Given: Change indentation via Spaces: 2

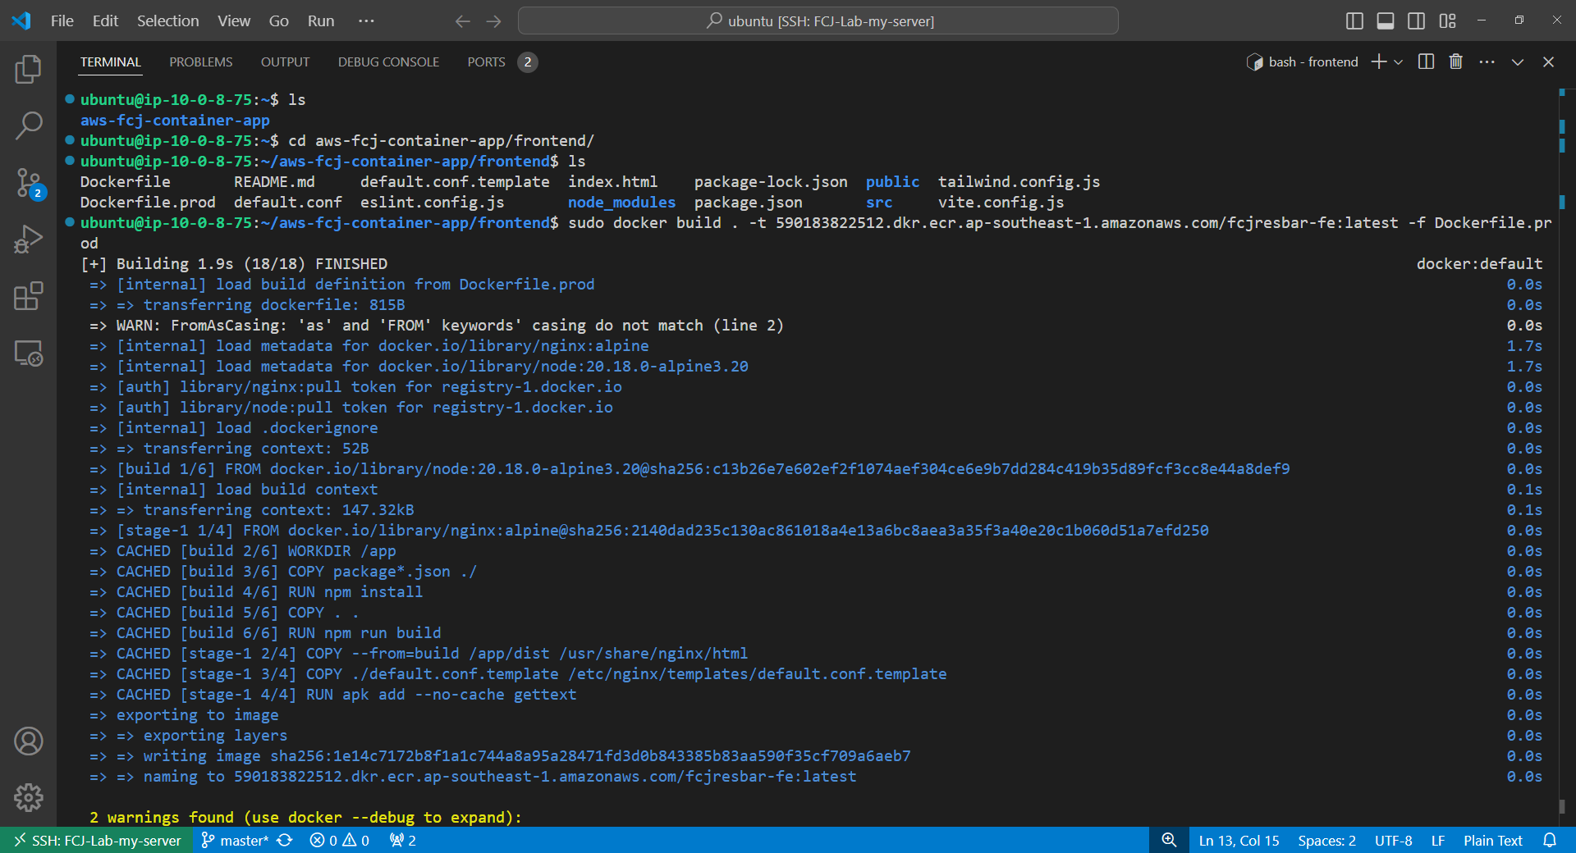Looking at the screenshot, I should (x=1326, y=841).
